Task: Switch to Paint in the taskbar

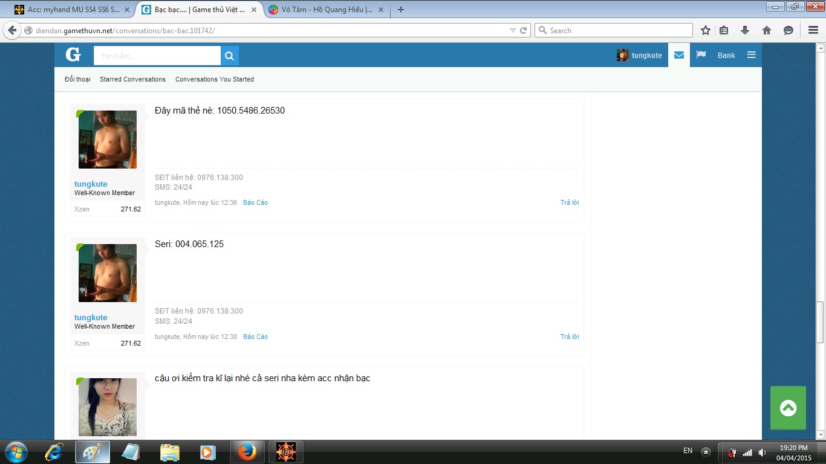Action: (93, 452)
